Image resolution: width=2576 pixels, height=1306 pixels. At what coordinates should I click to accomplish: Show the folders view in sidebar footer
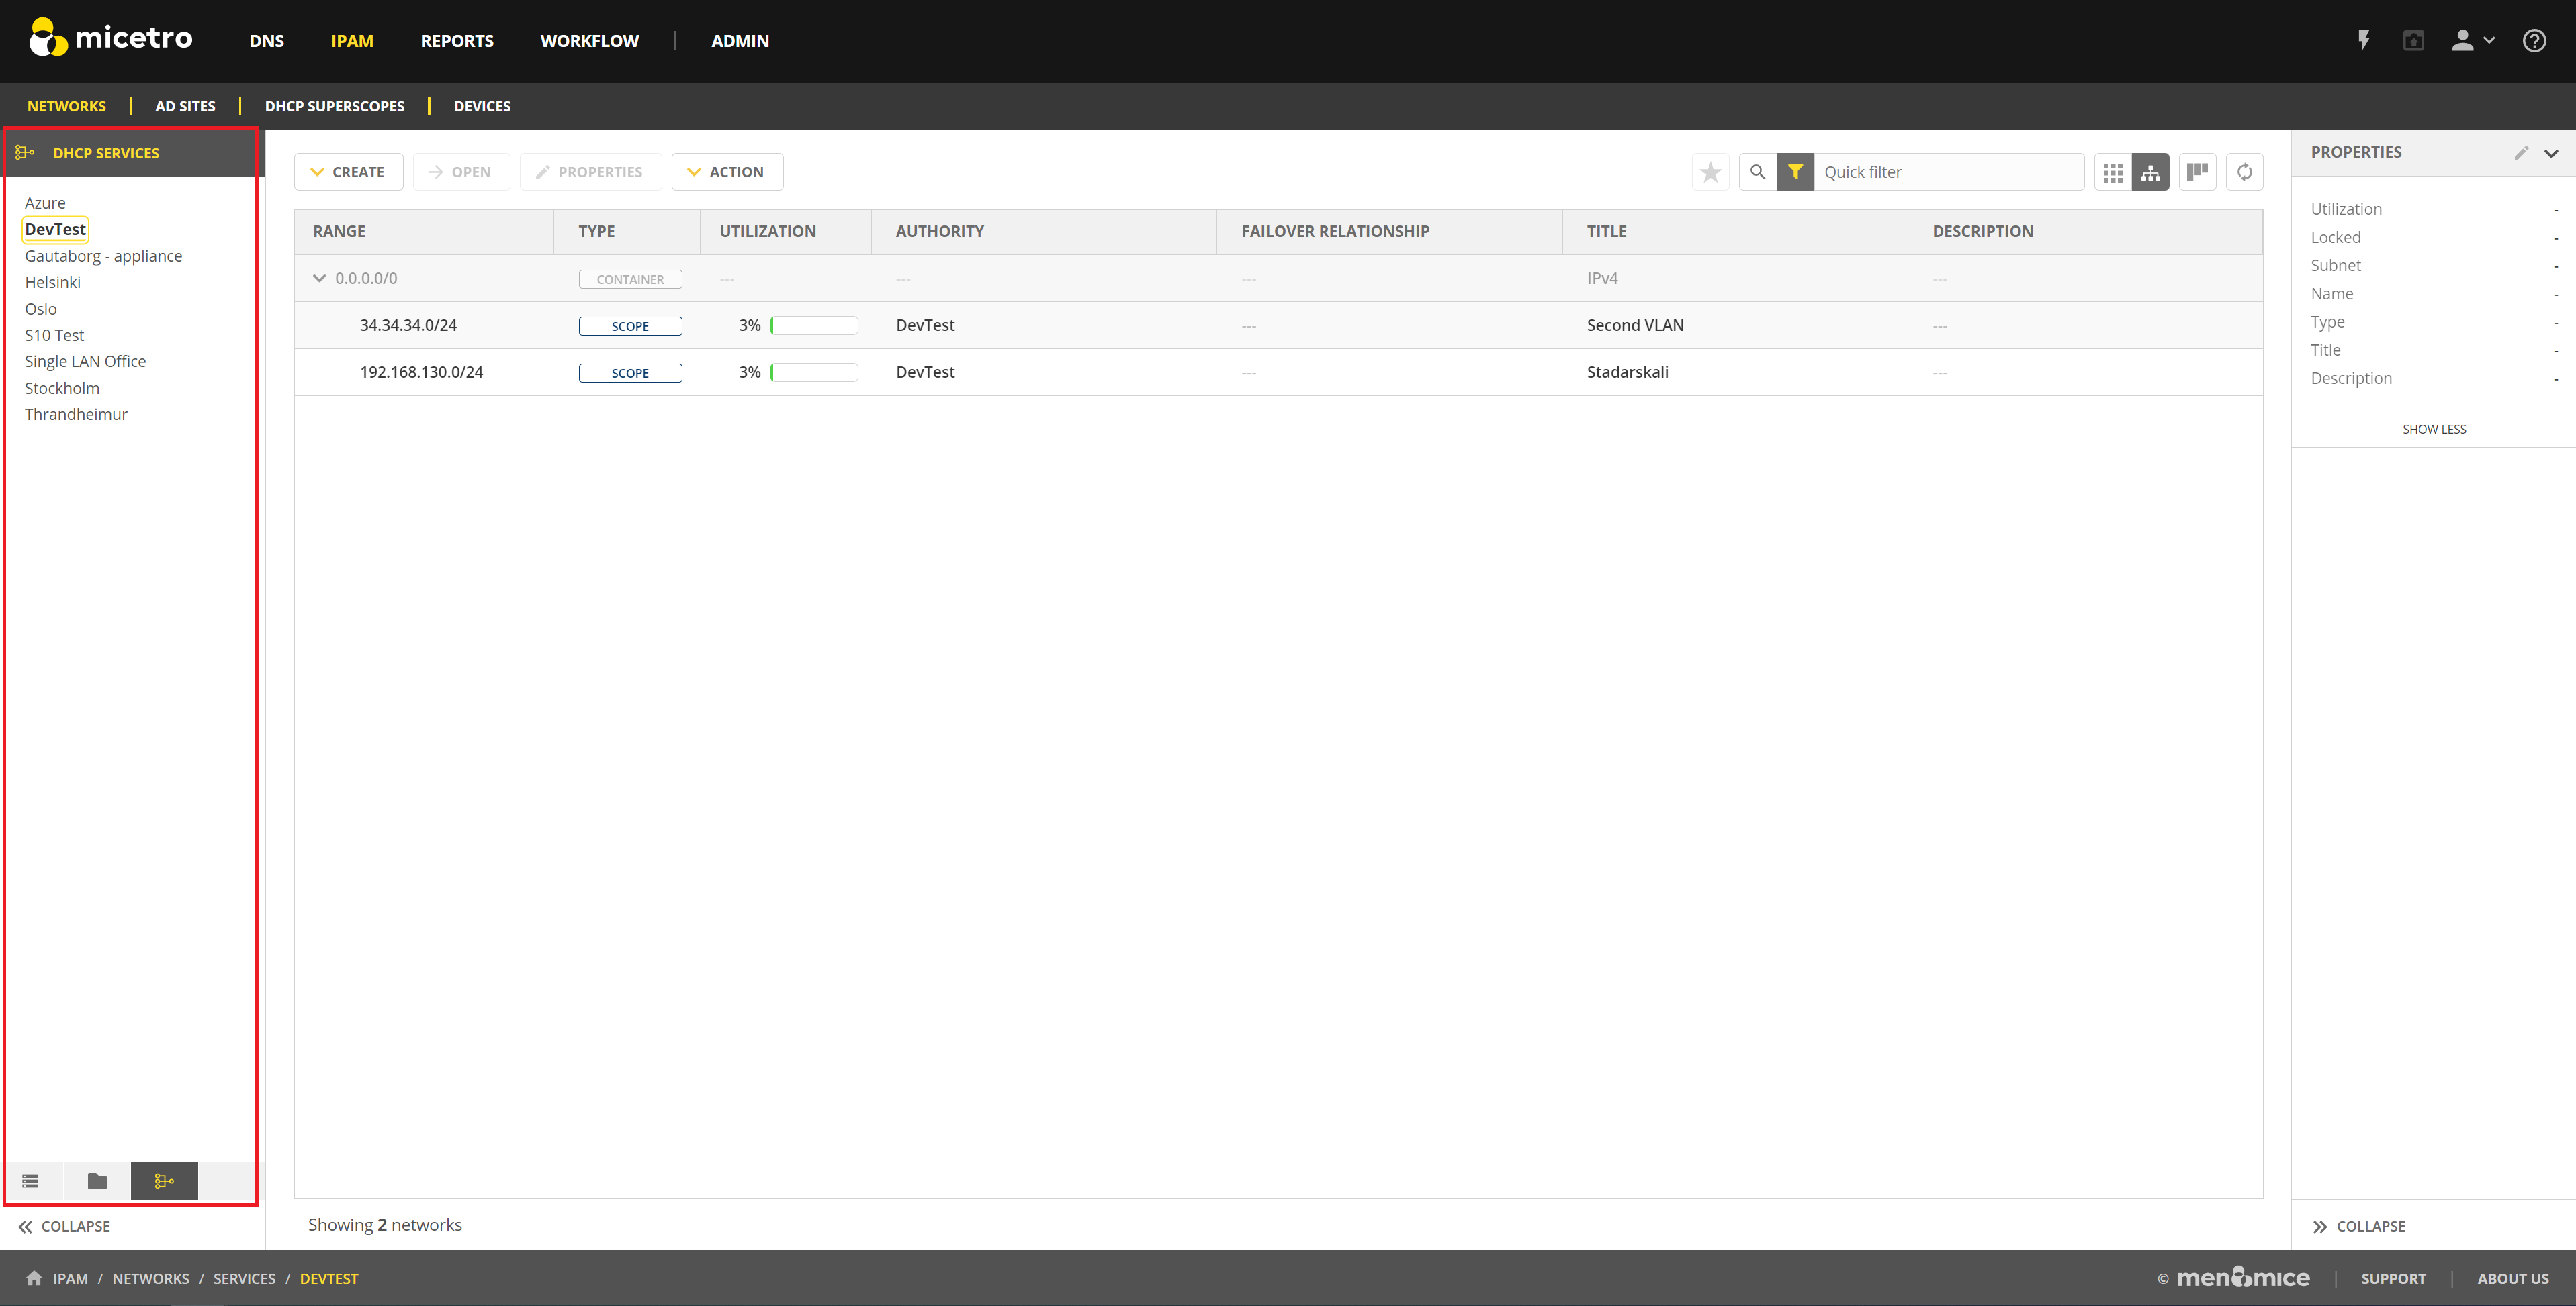tap(97, 1180)
